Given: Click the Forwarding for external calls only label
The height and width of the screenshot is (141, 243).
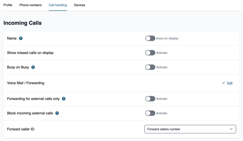Looking at the screenshot, I should coord(33,99).
